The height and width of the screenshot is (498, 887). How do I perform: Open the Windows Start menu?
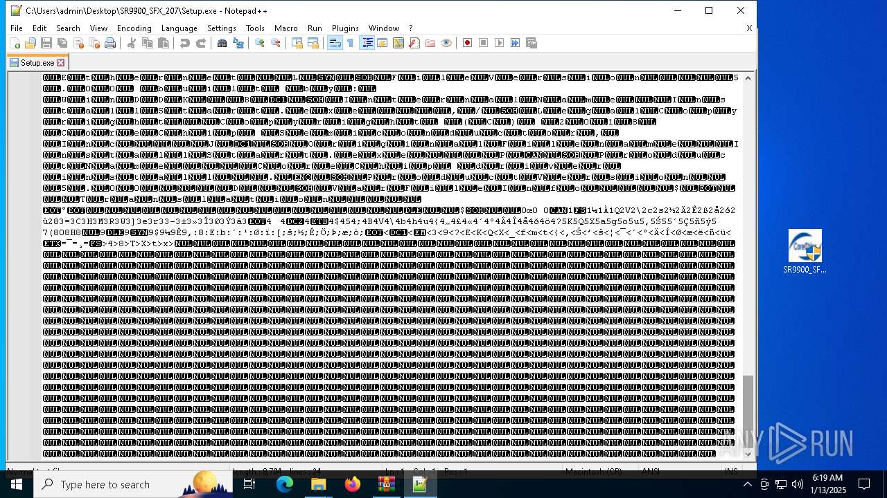(x=17, y=484)
